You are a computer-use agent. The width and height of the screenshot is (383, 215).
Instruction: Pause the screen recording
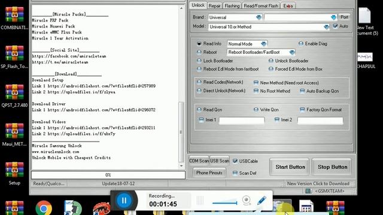[x=124, y=201]
